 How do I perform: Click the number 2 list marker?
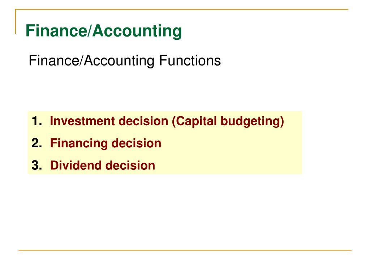(36, 143)
